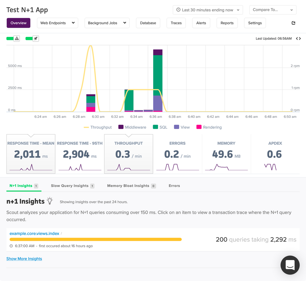Go to the Overview tab

(18, 23)
